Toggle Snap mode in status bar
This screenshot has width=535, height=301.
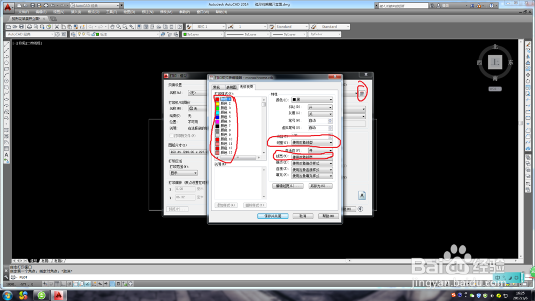51,283
